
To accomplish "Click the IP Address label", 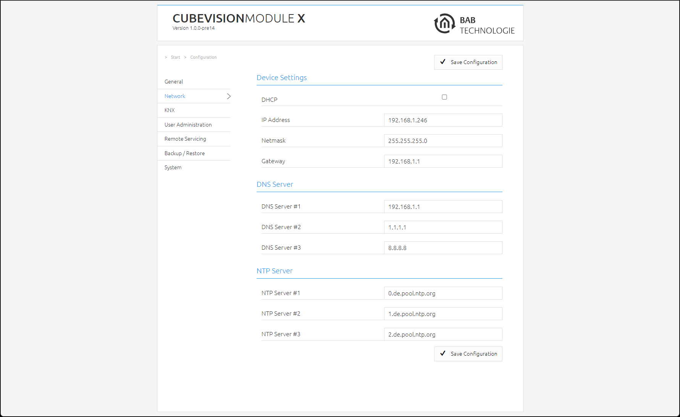I will pos(276,120).
